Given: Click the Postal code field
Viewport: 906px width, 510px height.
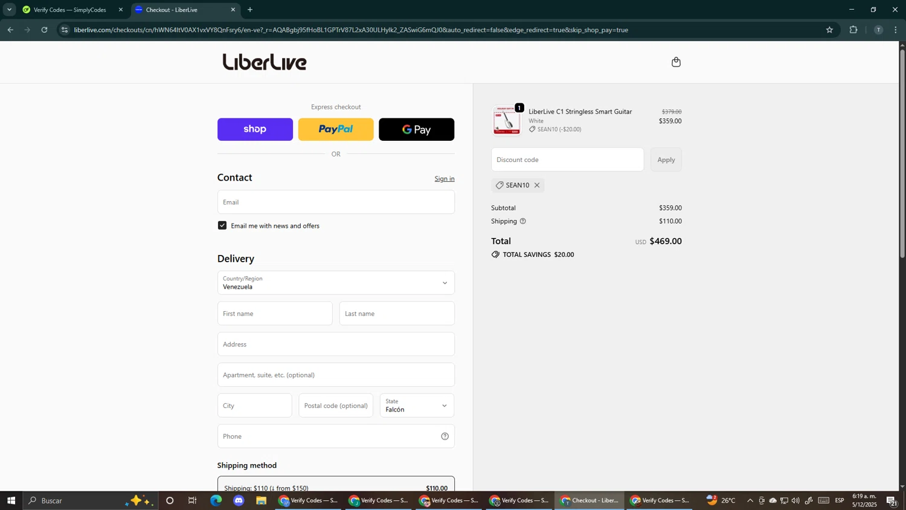Looking at the screenshot, I should [x=336, y=405].
